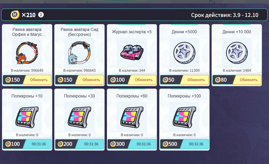The height and width of the screenshot is (164, 269).
Task: Click the countdown timer for Полихромы ×10
Action: pyautogui.click(x=37, y=144)
